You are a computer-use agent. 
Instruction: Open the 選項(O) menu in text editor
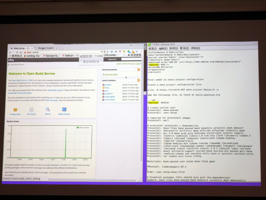click(x=184, y=48)
